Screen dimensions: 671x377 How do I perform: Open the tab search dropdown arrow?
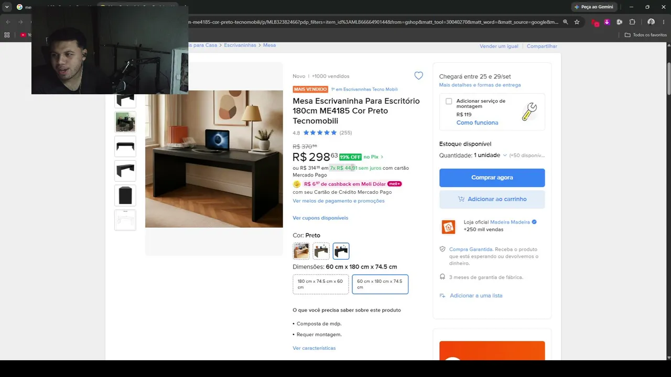coord(7,7)
